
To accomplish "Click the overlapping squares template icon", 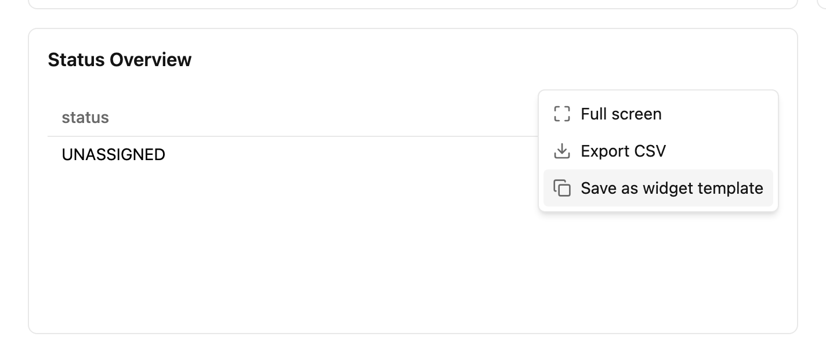I will [x=561, y=188].
